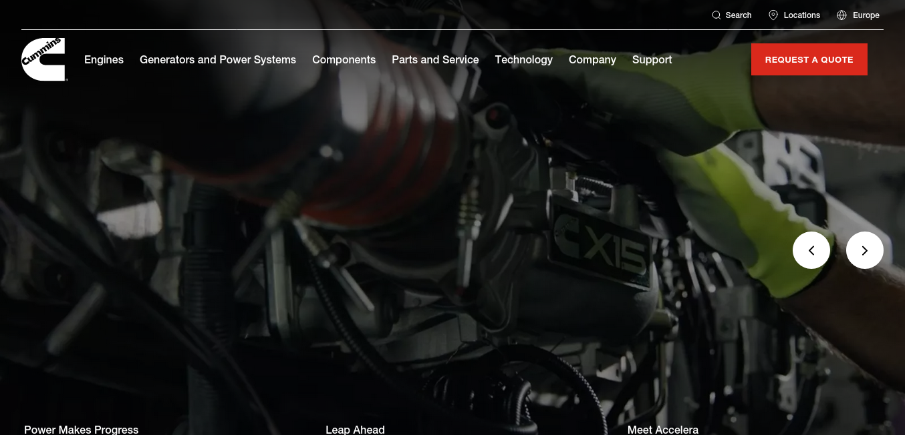Choose the Europe region label
This screenshot has height=435, width=913.
point(866,15)
